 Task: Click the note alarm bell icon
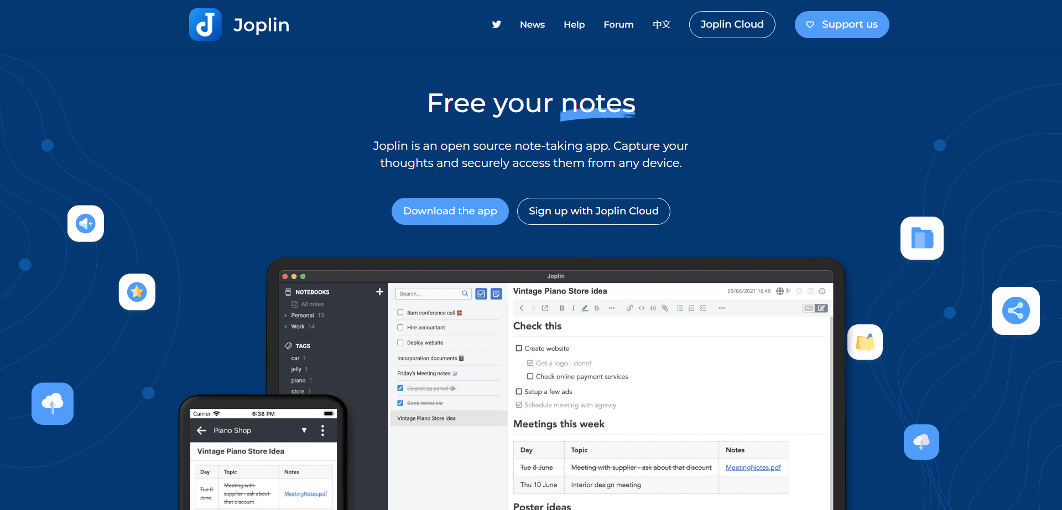coord(799,291)
